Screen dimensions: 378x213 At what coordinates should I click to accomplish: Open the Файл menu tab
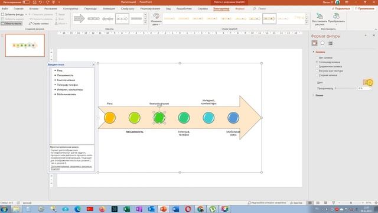tap(5, 9)
